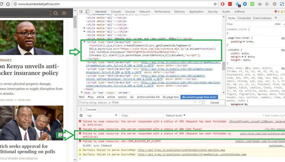The image size is (285, 162).
Task: Open the console drawer three-dot menu
Action: 81,109
